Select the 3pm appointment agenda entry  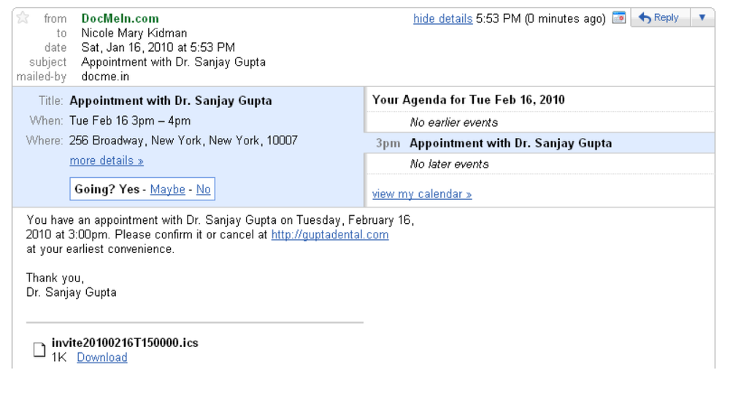pos(540,143)
